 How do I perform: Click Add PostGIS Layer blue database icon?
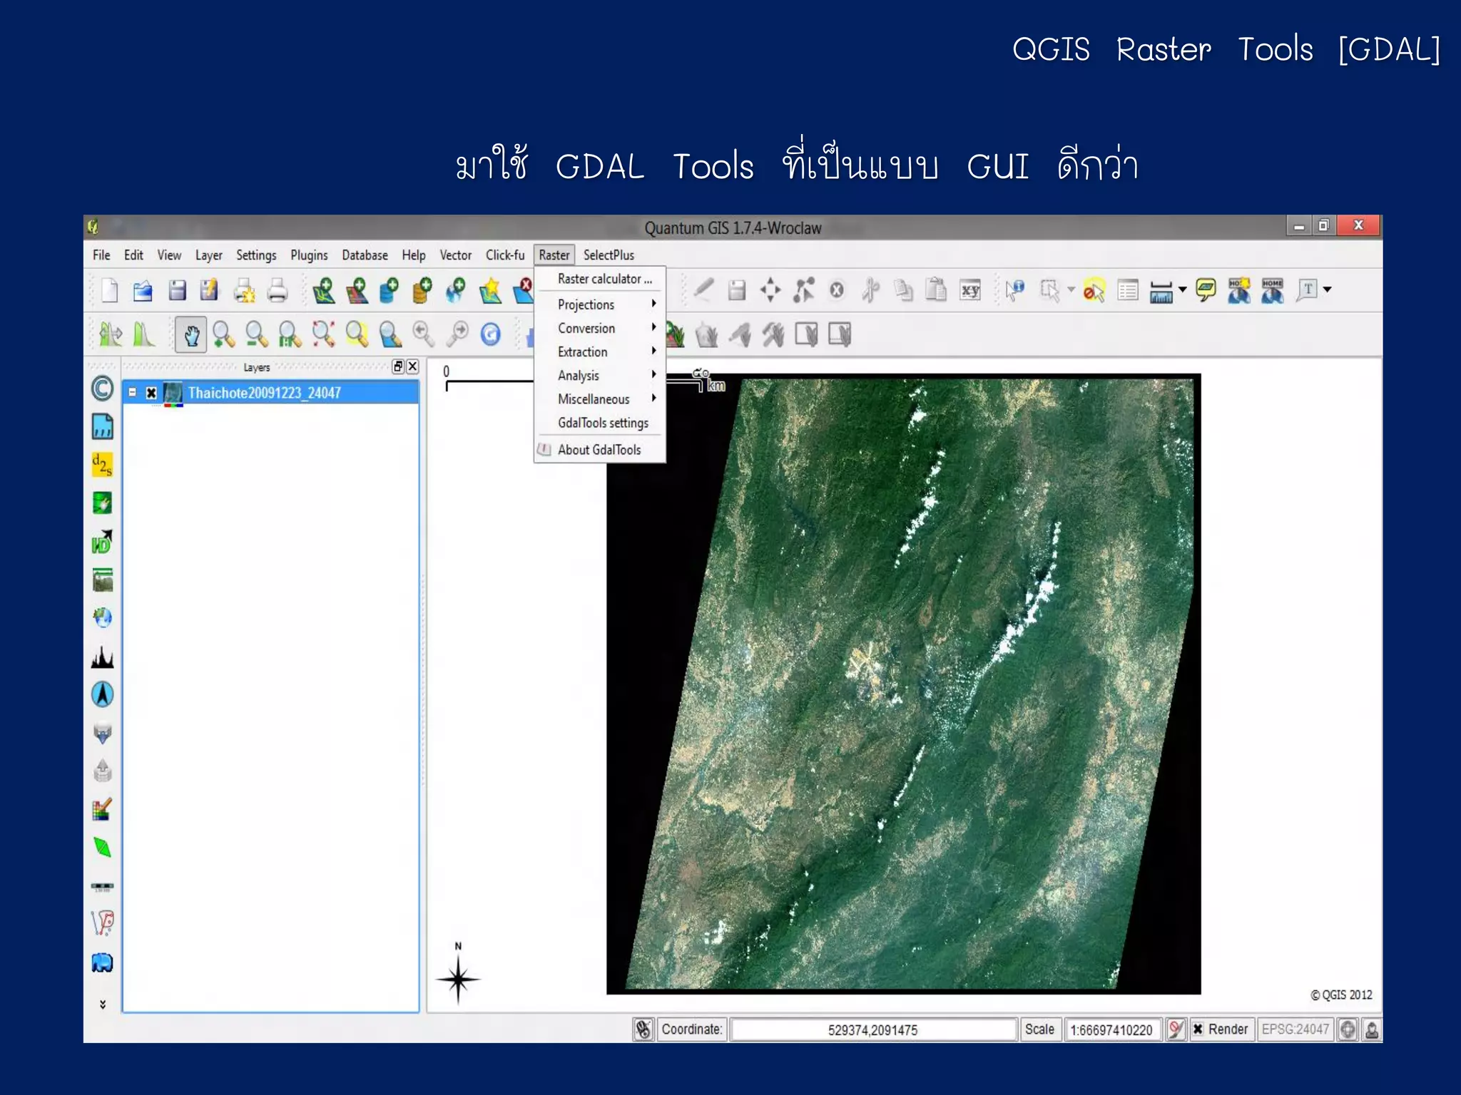[390, 290]
